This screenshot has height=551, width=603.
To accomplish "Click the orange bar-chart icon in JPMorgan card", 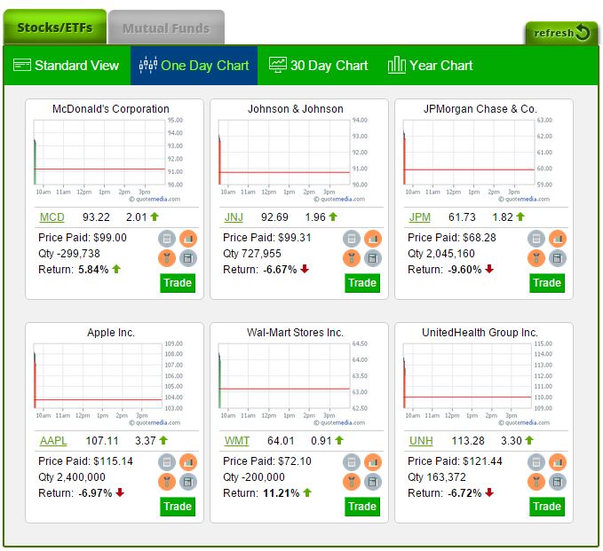I will coord(557,239).
